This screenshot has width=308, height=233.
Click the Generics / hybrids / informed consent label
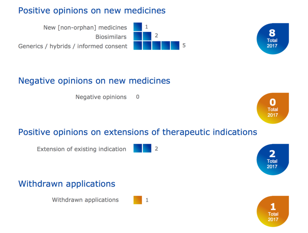73,46
